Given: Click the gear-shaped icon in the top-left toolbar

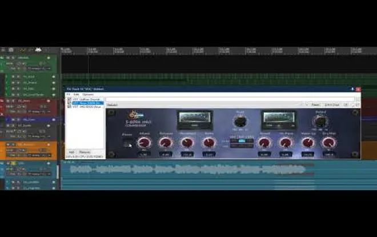Looking at the screenshot, I should click(11, 50).
